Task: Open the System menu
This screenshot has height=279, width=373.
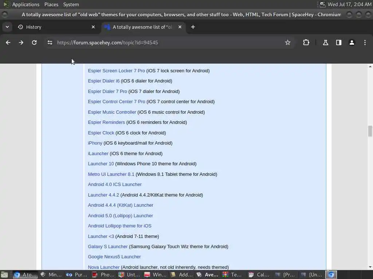Action: (x=71, y=4)
